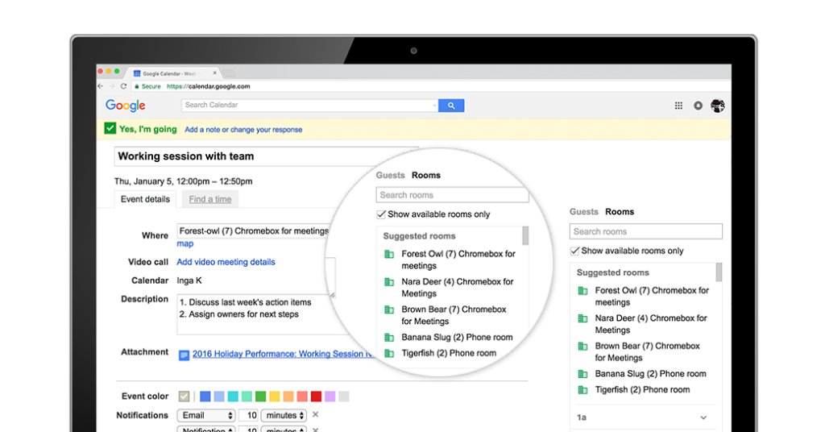
Task: Toggle 'Show available rooms only' in the unmagnified sidebar
Action: 575,251
